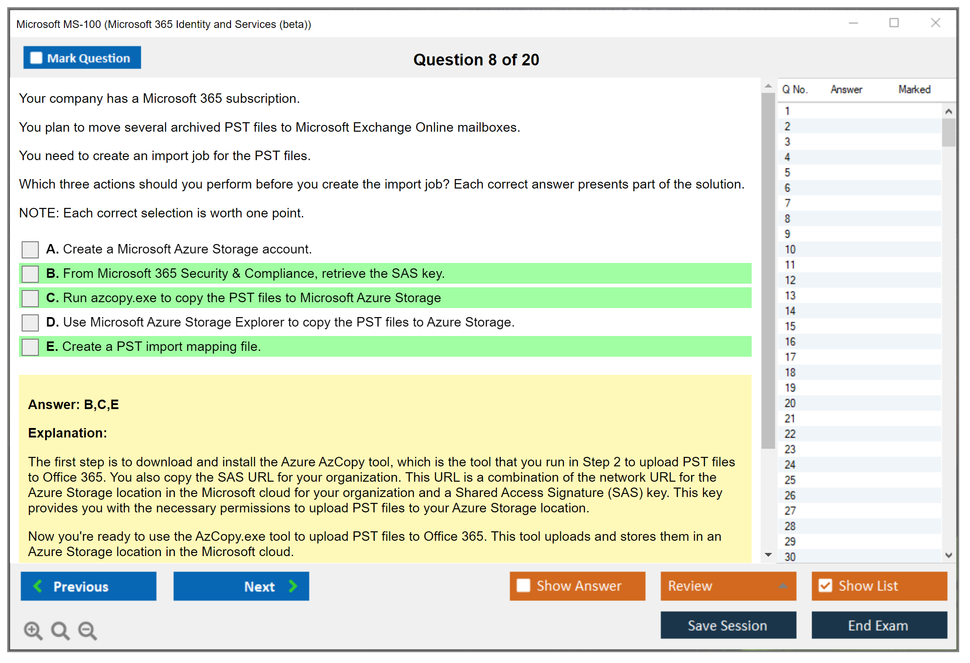Screen dimensions: 970x663
Task: Open the Review dropdown menu
Action: [x=728, y=586]
